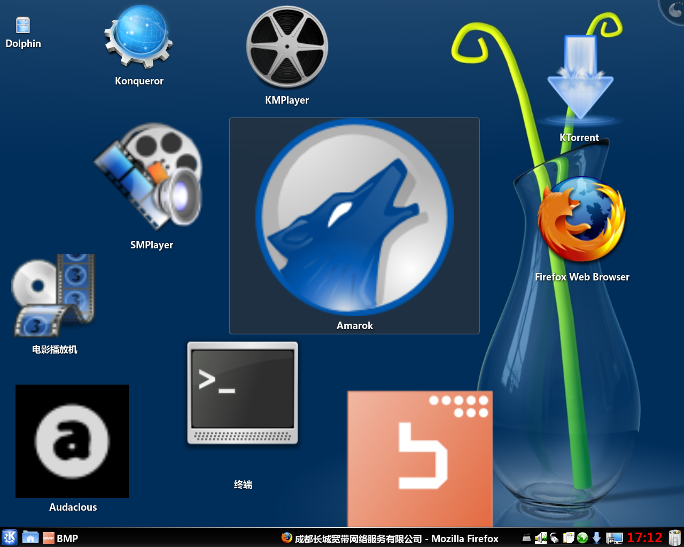Open the 终端 terminal icon
The height and width of the screenshot is (547, 684).
pos(243,393)
